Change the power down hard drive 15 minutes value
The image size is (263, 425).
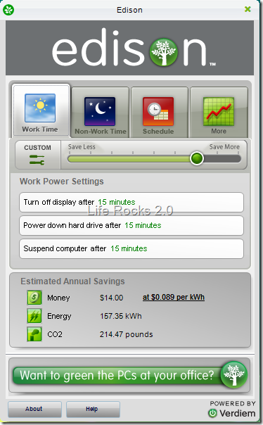tap(143, 225)
